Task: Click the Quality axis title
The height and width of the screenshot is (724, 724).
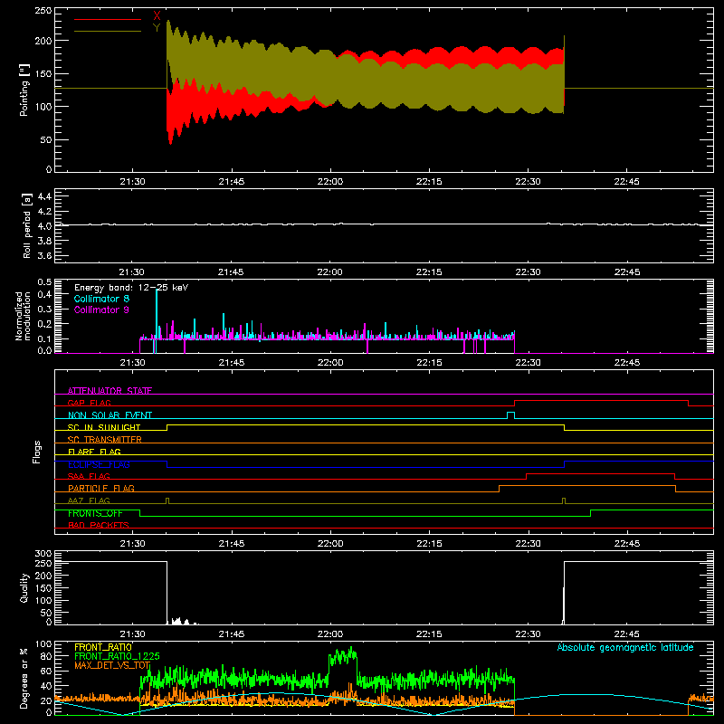Action: click(x=24, y=587)
